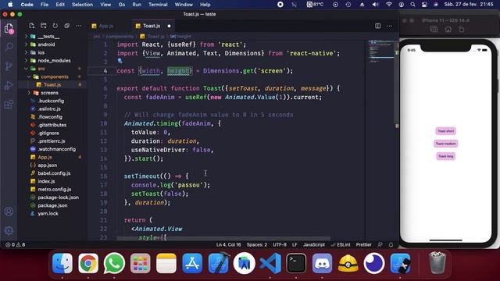500x281 pixels.
Task: Open Accounts menu in activity bar
Action: [x=9, y=212]
